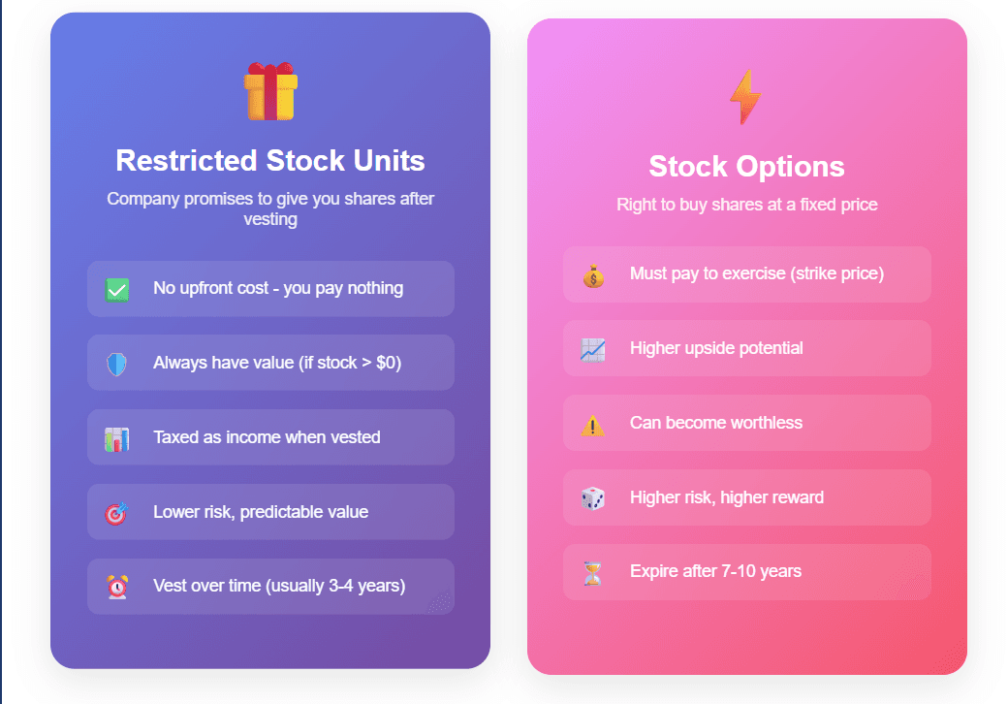The width and height of the screenshot is (1008, 704).
Task: Click "Vest over time (usually 3-4 years)"
Action: point(279,586)
